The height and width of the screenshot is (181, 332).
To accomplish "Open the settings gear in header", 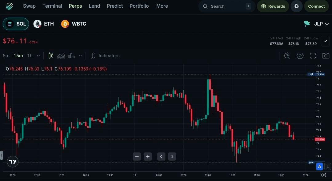I will pos(296,6).
